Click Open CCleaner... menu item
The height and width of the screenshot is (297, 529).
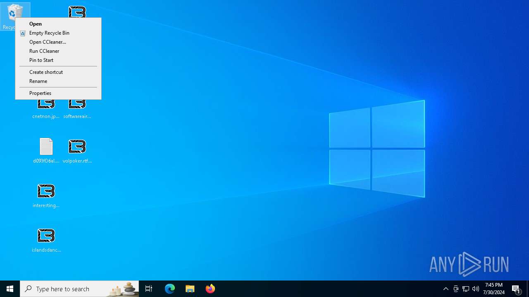(x=58, y=42)
